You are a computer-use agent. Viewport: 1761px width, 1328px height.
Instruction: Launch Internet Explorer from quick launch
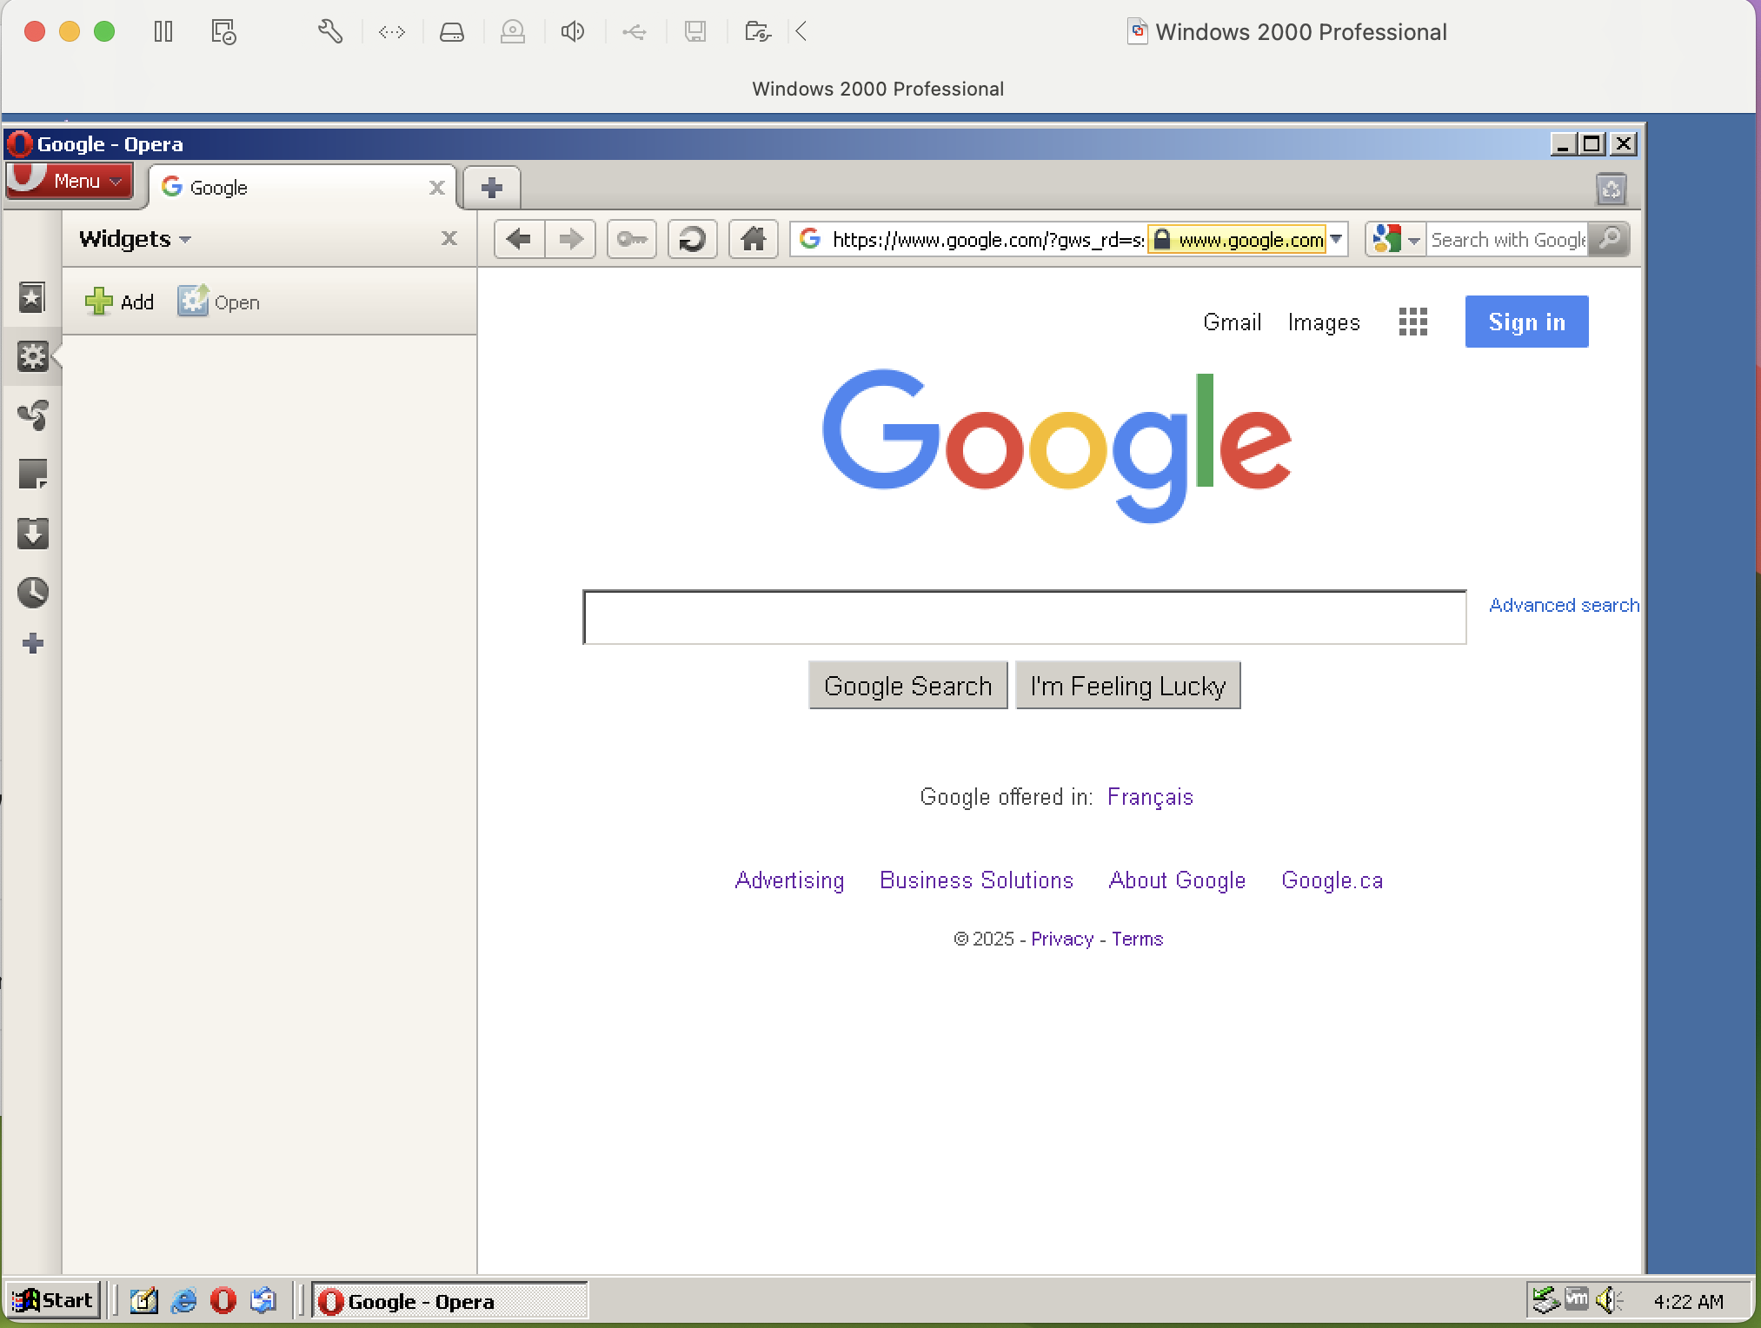point(183,1300)
